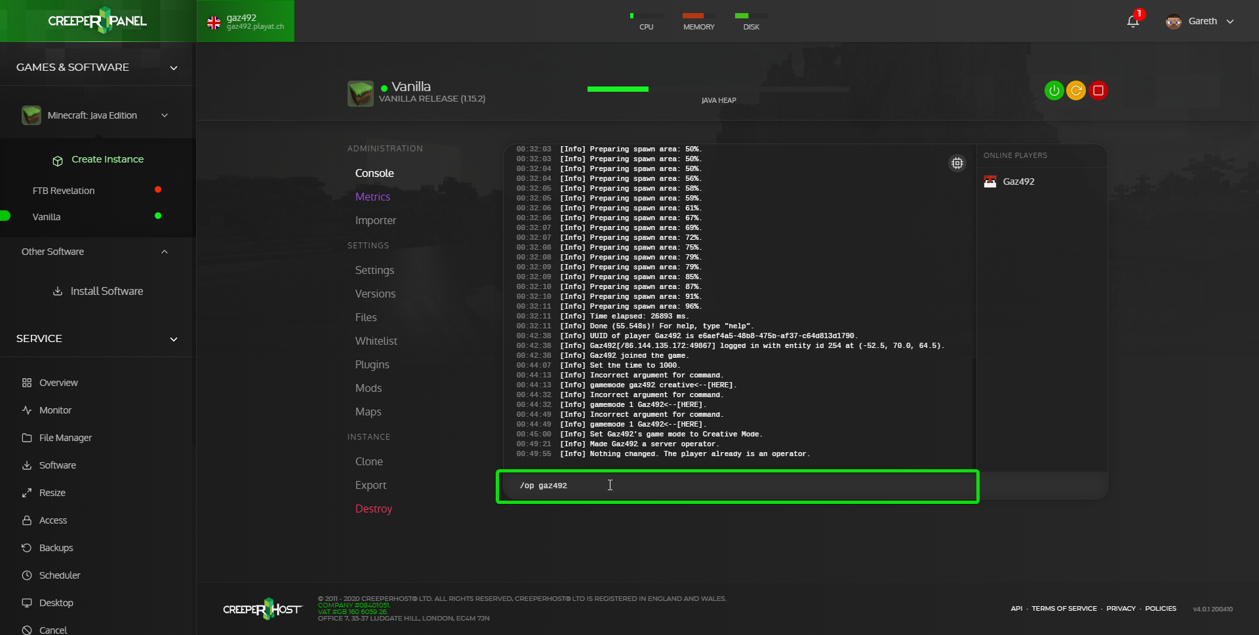The width and height of the screenshot is (1259, 635).
Task: Click Gareth's profile avatar
Action: click(x=1174, y=22)
